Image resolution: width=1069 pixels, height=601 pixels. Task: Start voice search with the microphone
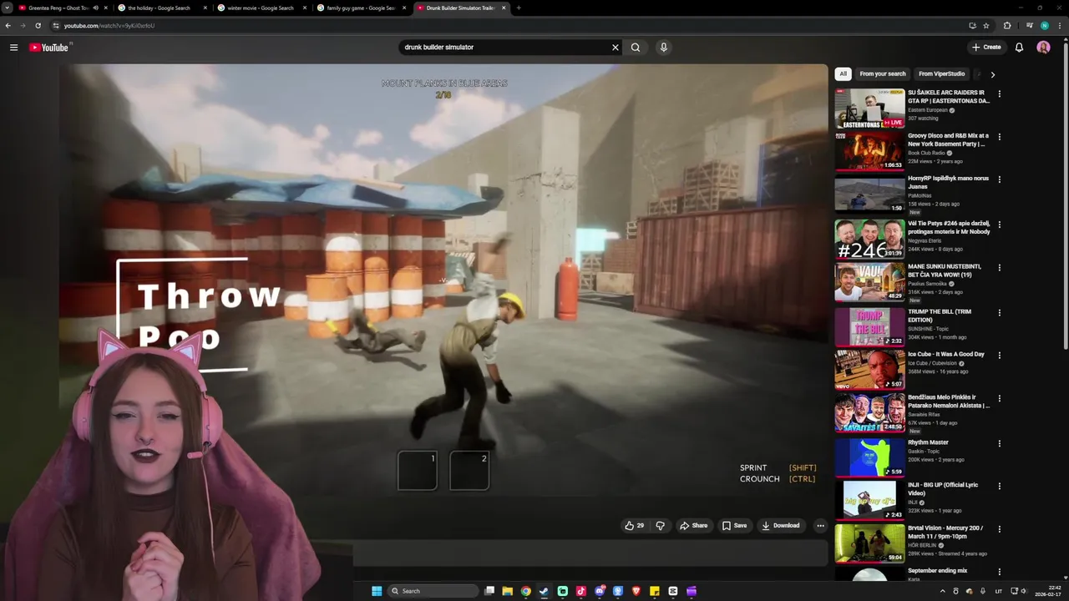(x=664, y=48)
